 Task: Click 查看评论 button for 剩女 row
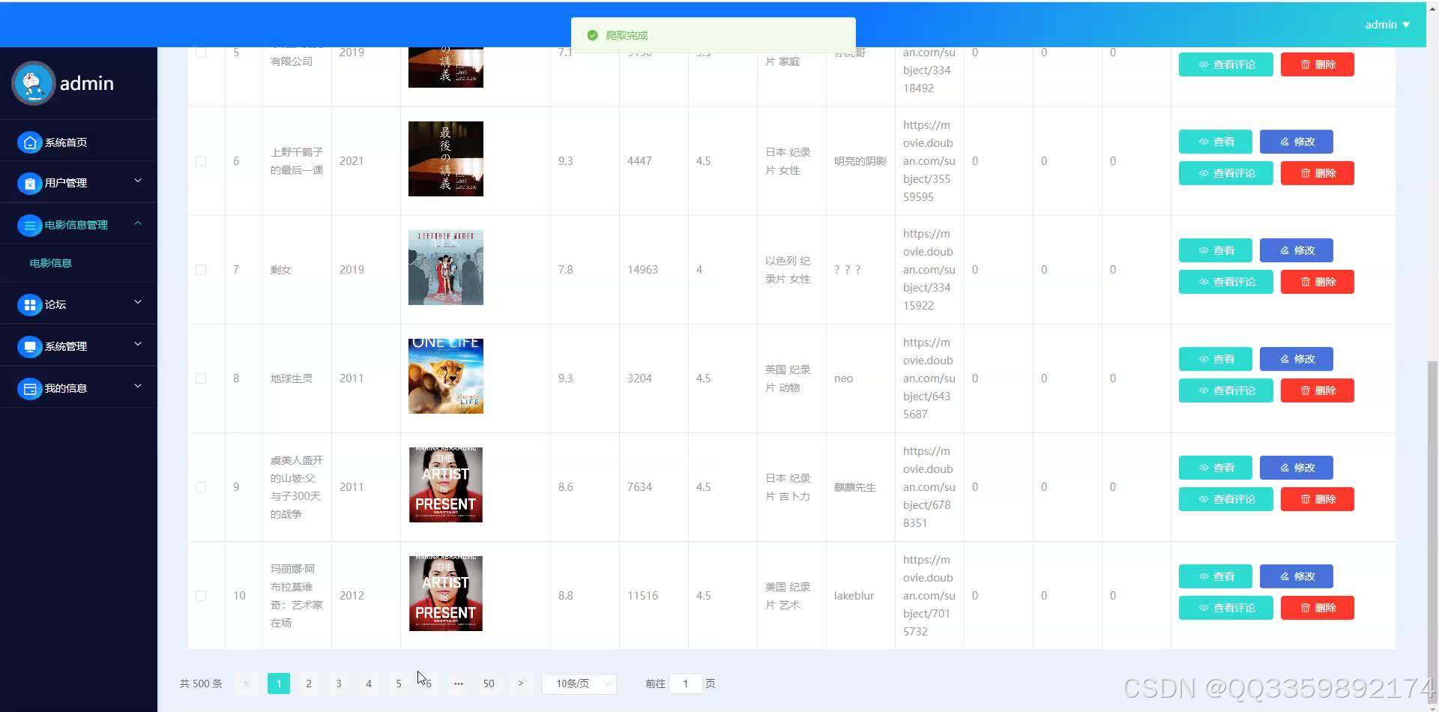coord(1226,282)
